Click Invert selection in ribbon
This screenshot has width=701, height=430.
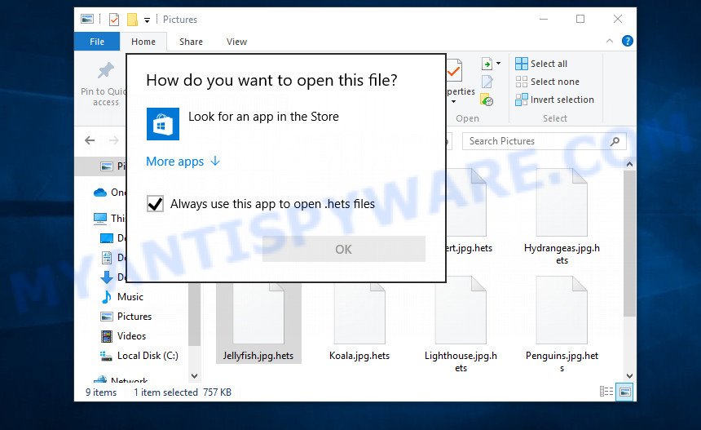click(561, 100)
